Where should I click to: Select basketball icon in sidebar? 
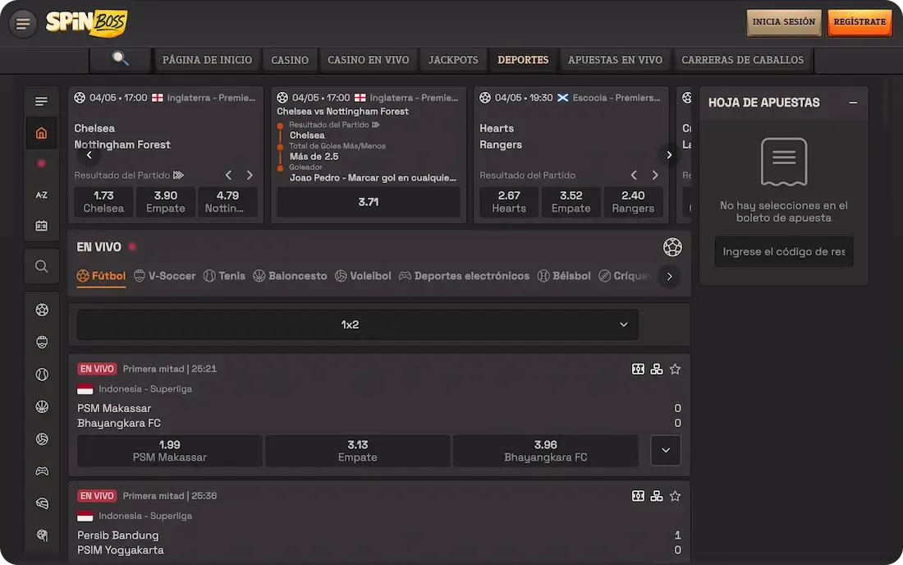click(x=42, y=407)
